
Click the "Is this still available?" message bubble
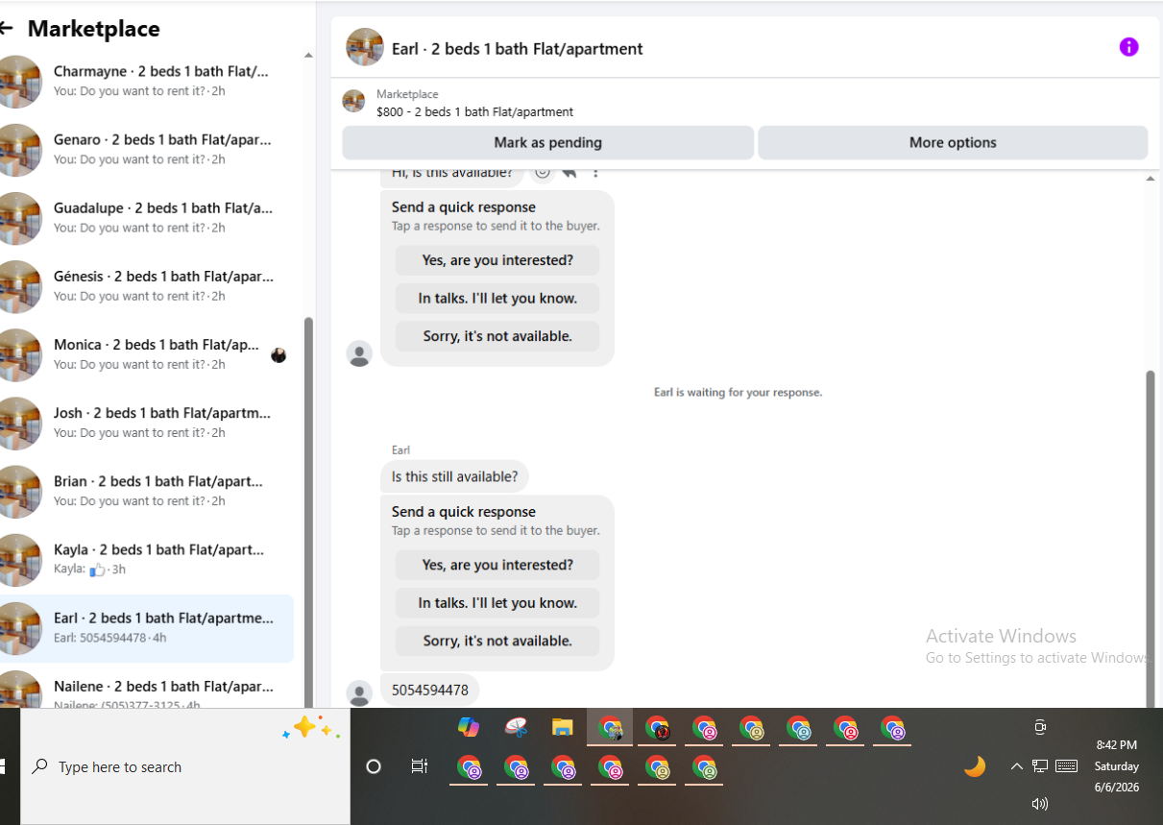[x=454, y=476]
